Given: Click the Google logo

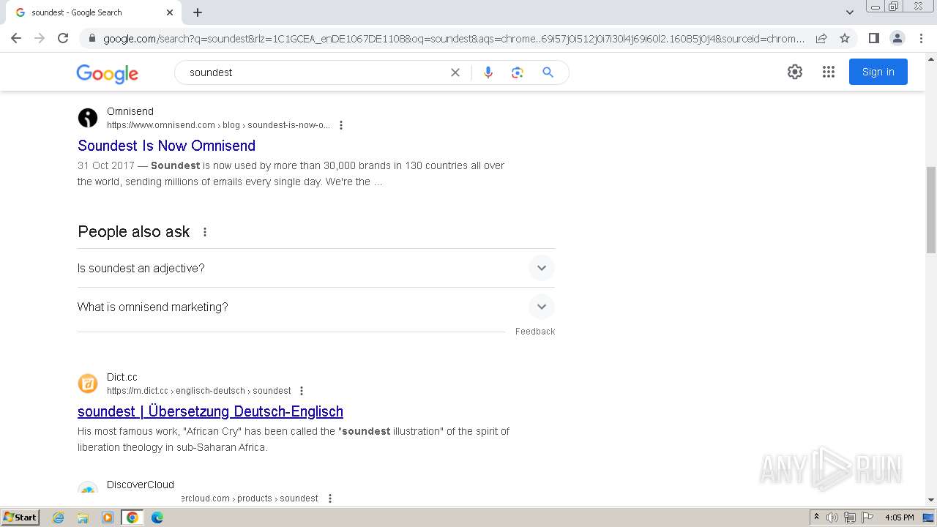Looking at the screenshot, I should [107, 73].
